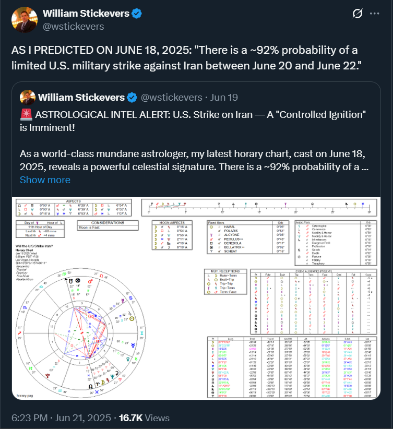Click the blue verified badge beside main author name

tap(137, 14)
